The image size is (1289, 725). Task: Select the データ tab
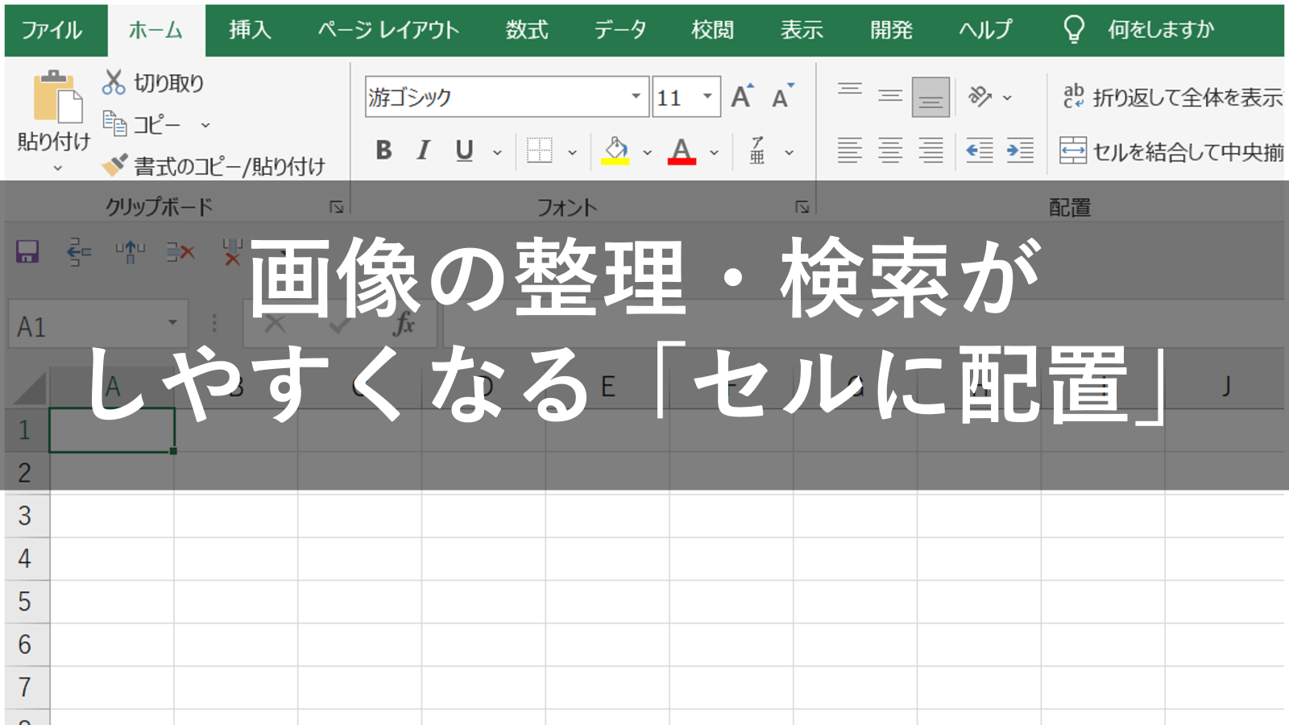[620, 31]
